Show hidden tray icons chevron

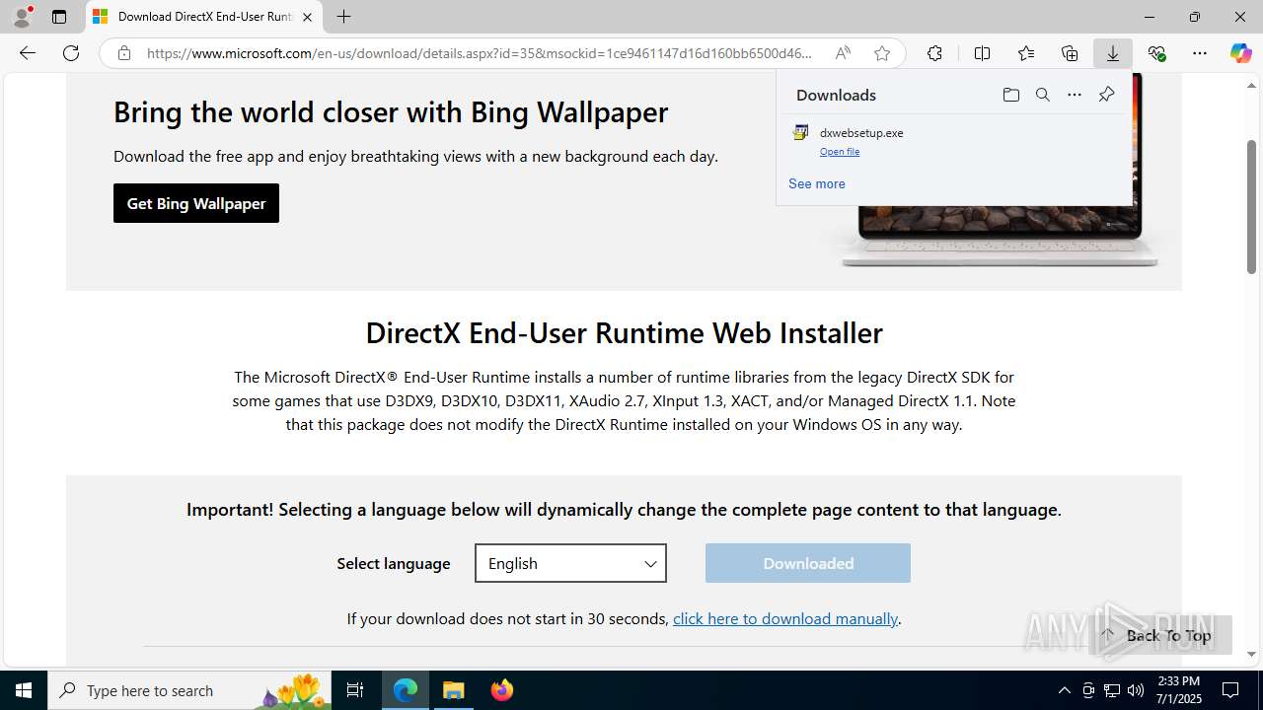click(1064, 690)
